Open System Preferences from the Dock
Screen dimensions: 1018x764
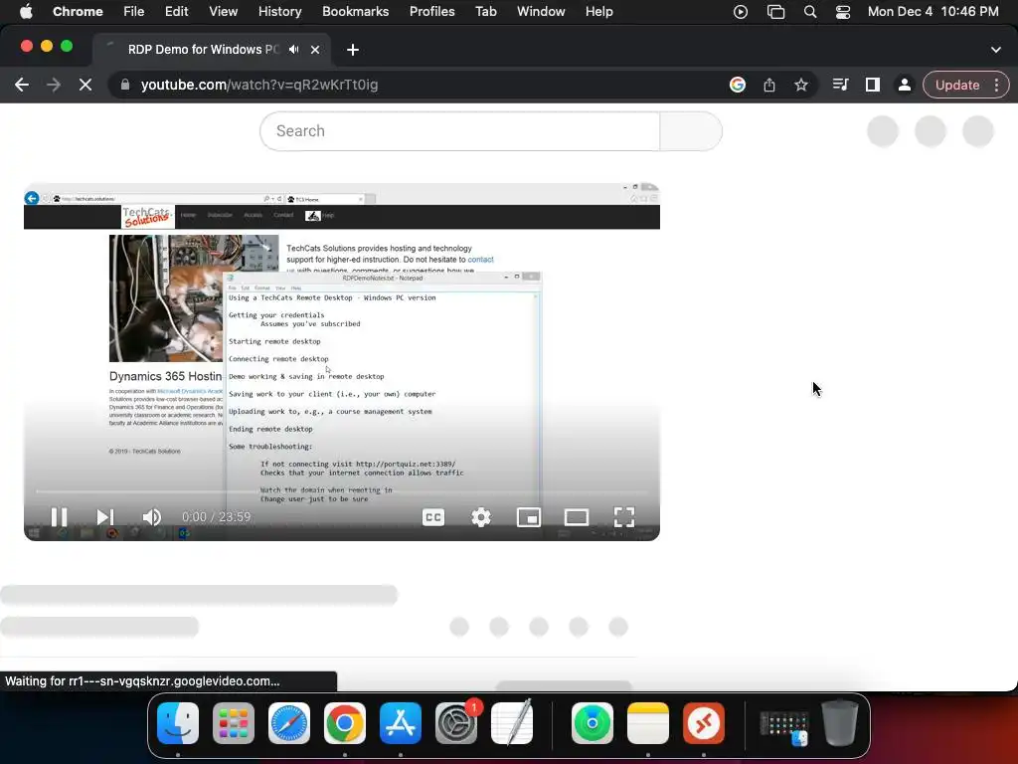(x=455, y=723)
